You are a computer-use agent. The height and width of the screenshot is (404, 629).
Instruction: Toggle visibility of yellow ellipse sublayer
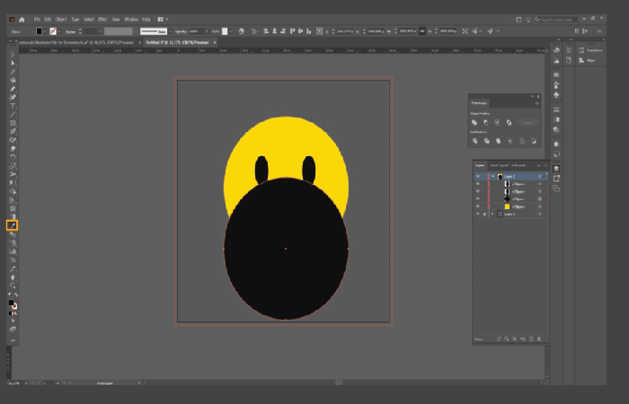click(x=477, y=206)
